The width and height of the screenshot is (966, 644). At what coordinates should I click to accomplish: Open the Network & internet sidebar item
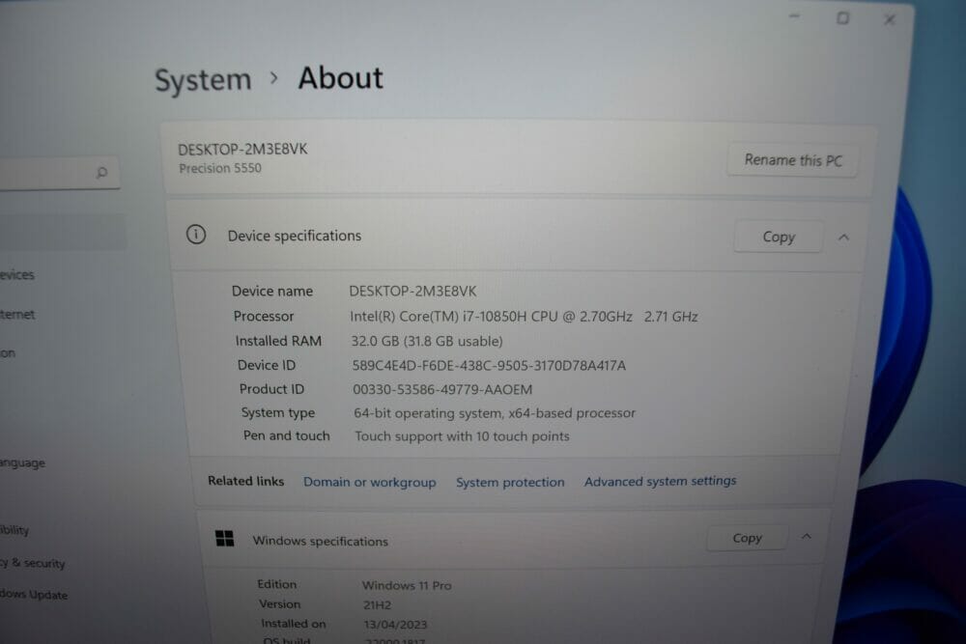coord(17,314)
